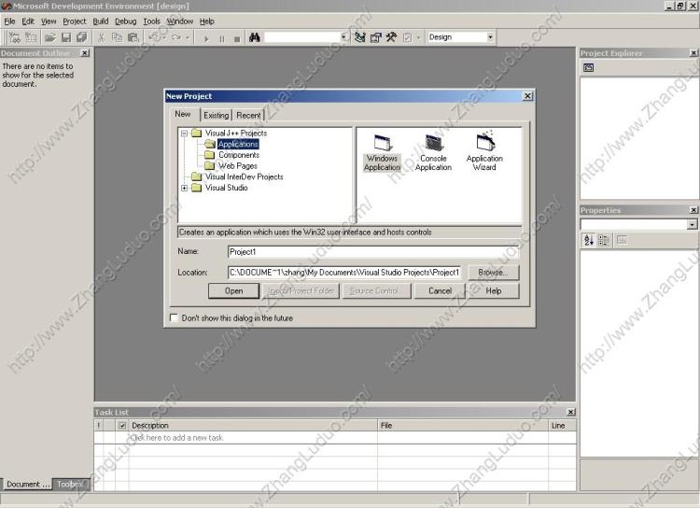Image resolution: width=700 pixels, height=508 pixels.
Task: Click the Cut (scissors) toolbar icon
Action: tap(102, 37)
